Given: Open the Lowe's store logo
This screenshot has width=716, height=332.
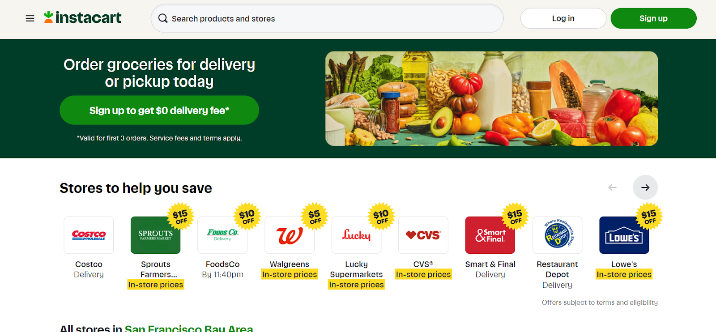Looking at the screenshot, I should point(624,235).
